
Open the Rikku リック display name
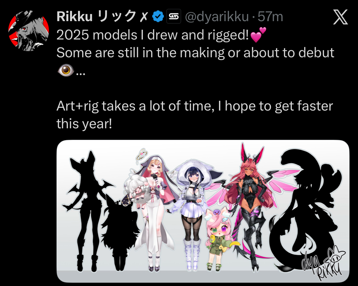(103, 17)
